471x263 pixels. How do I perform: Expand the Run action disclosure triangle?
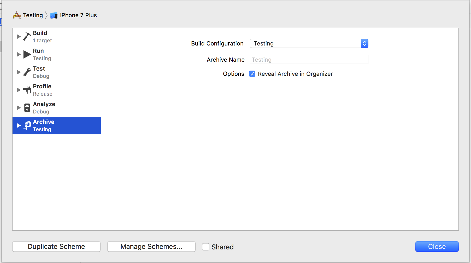[19, 54]
